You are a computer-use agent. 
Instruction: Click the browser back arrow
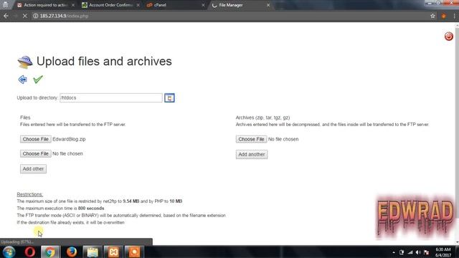[x=6, y=16]
